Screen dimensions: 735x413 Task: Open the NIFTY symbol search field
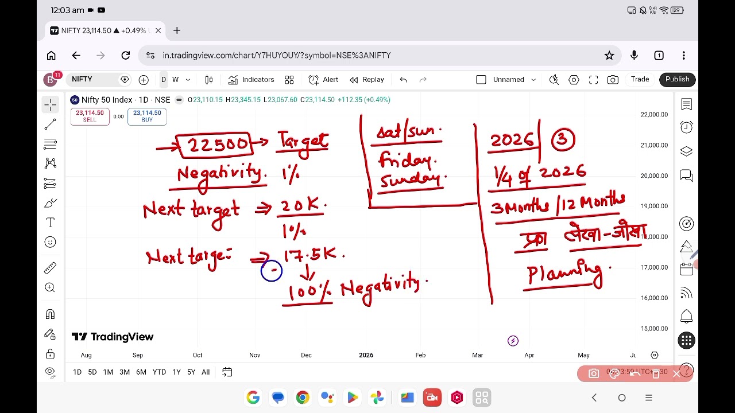[x=99, y=79]
